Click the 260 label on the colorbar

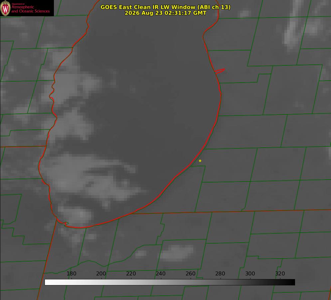(190, 273)
